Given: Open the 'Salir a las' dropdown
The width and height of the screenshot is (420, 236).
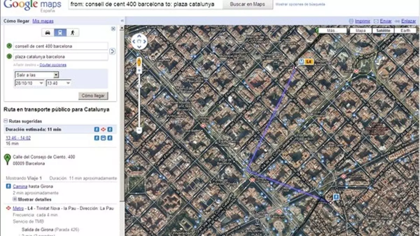Looking at the screenshot, I should [37, 75].
